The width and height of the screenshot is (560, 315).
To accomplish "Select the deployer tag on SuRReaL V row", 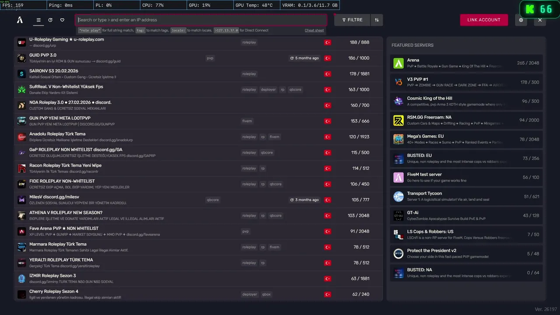I will (x=268, y=90).
